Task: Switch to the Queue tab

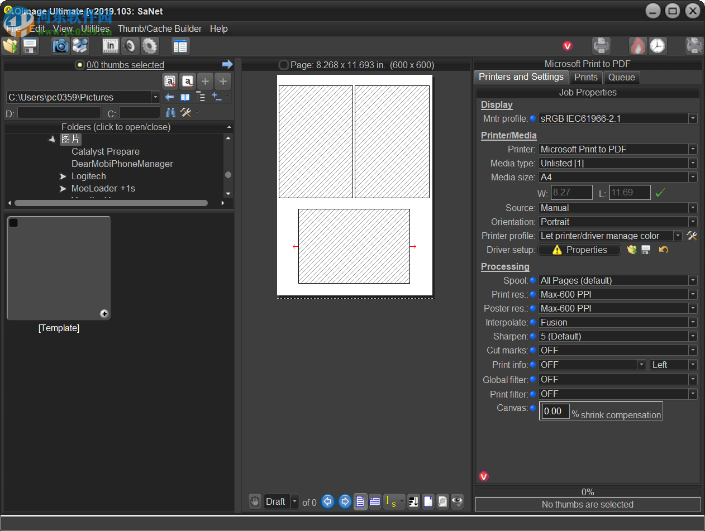Action: (622, 77)
